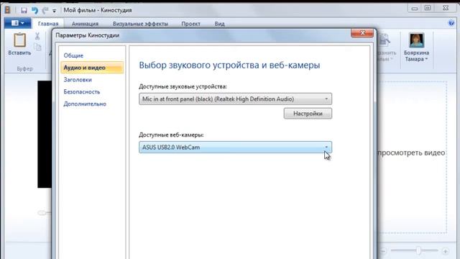Close the Параметры Киностудии dialog
Image resolution: width=460 pixels, height=259 pixels.
362,33
